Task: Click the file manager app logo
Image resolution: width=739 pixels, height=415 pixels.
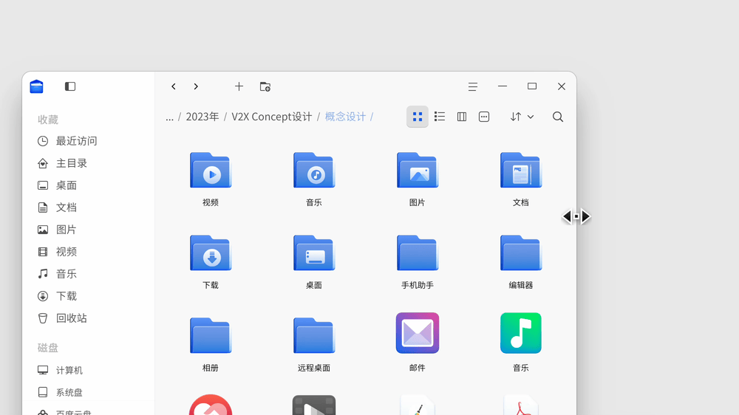Action: point(36,86)
